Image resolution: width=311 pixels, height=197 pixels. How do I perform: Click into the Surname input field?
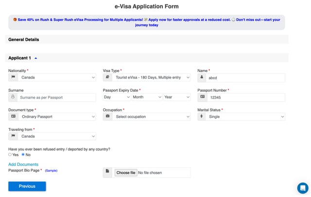[x=56, y=98]
